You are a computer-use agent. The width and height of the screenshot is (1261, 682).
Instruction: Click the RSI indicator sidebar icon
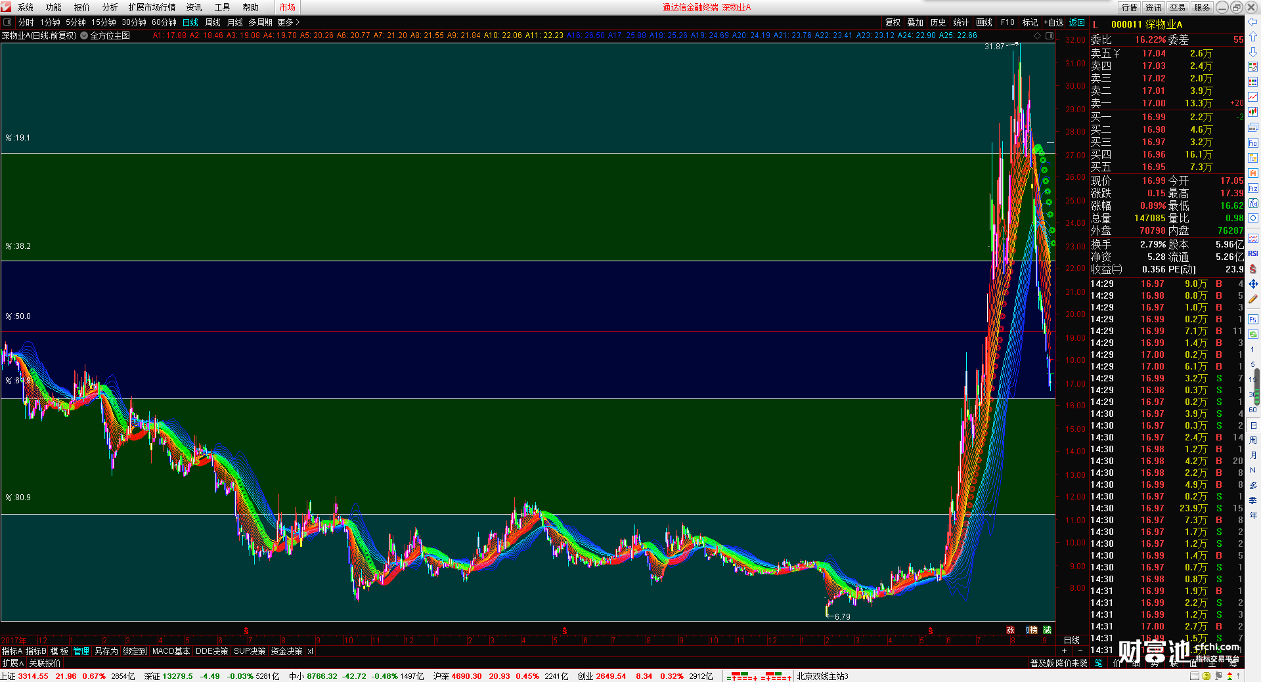pyautogui.click(x=1252, y=253)
